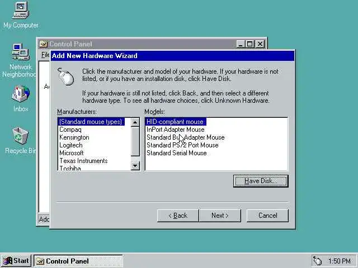Choose Microsoft as the manufacturer
Screen dimensions: 358x268
[x=72, y=152]
